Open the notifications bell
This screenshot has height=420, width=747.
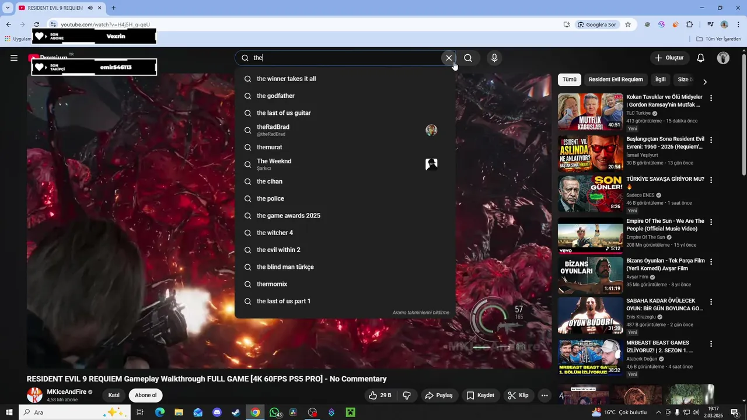(x=701, y=58)
